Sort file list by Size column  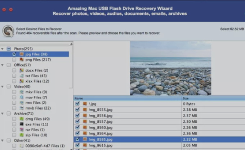coord(213,98)
